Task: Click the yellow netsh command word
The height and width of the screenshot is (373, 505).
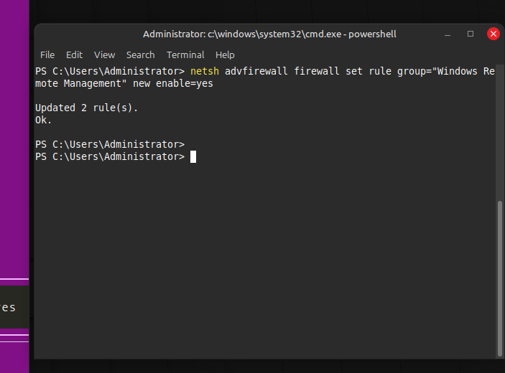Action: click(205, 72)
